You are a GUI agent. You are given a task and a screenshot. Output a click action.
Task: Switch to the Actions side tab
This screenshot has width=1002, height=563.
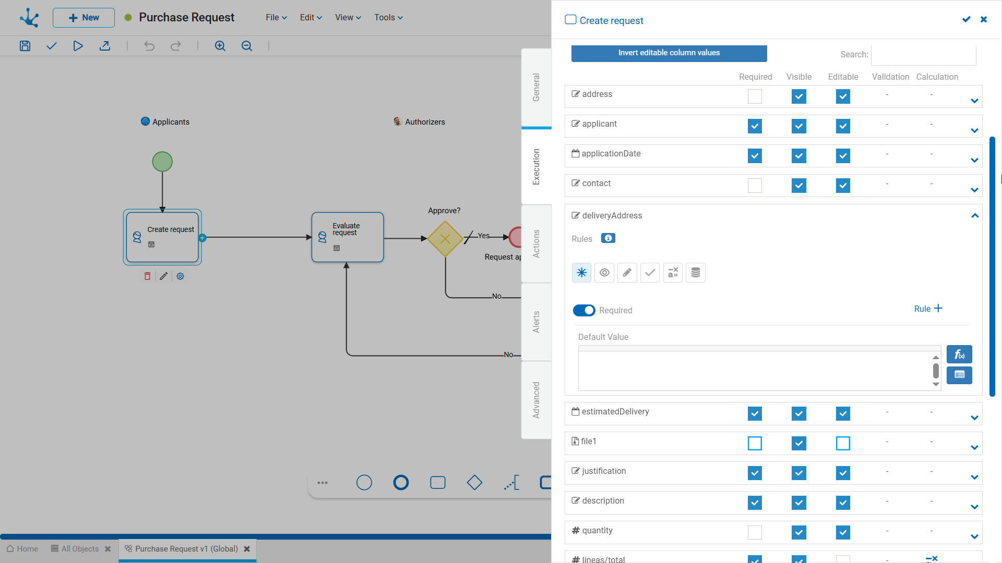[536, 243]
